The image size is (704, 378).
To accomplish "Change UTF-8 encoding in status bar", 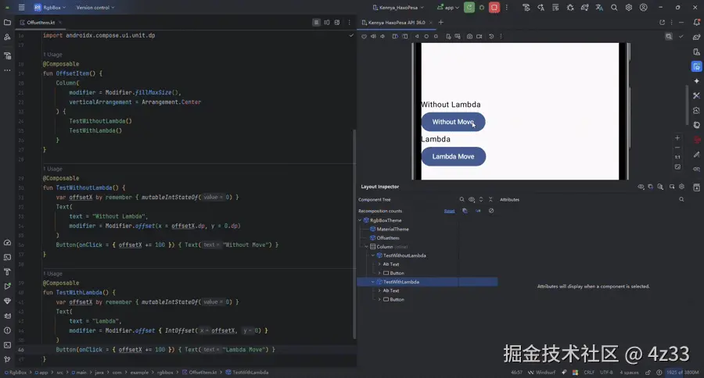I will (606, 373).
